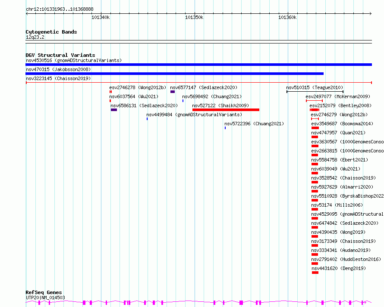The width and height of the screenshot is (384, 307).
Task: Click the 101350k ruler position
Action: tap(194, 17)
